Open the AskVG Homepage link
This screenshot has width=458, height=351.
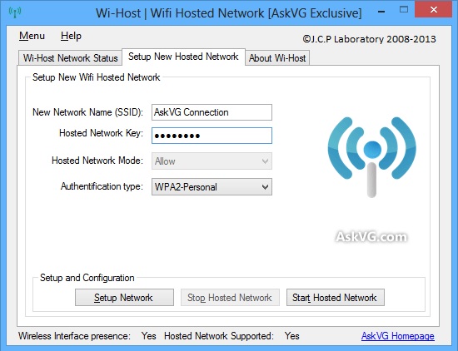(398, 336)
